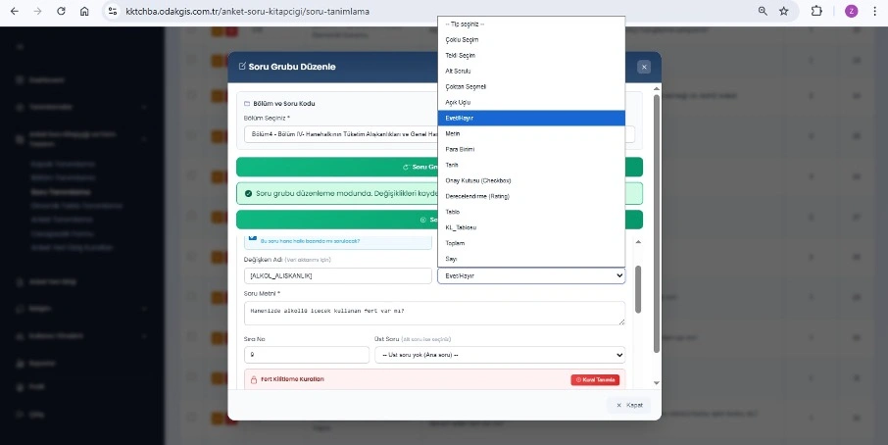Click the Soru Metni text area
This screenshot has height=445, width=888.
tap(433, 313)
